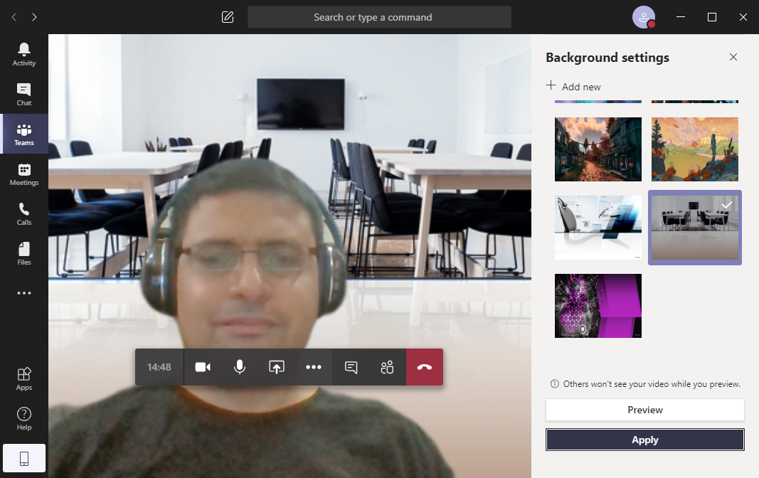The height and width of the screenshot is (478, 759).
Task: Expand more apps ellipsis in sidebar
Action: click(24, 293)
